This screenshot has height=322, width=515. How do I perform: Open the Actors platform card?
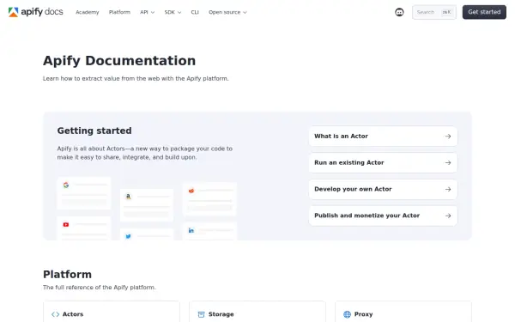(112, 312)
